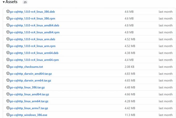Image resolution: width=176 pixels, height=118 pixels.
Task: Download go-cqhttp_1.0.0-rc4_linux_arm.rpm
Action: (32, 46)
